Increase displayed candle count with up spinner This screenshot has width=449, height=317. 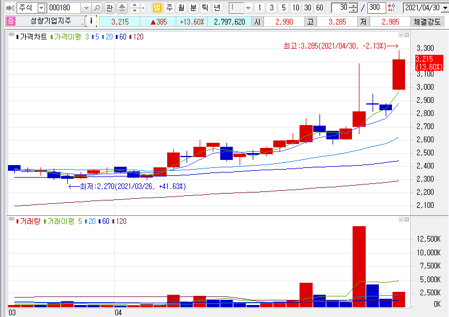[353, 6]
